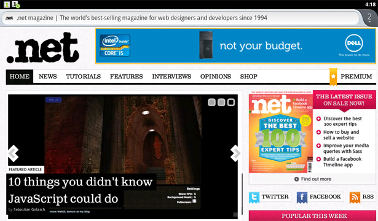Tap the 4:18 clock in status bar
This screenshot has width=378, height=221.
point(370,4)
